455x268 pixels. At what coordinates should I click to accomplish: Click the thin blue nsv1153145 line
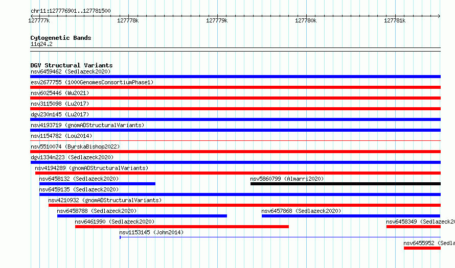click(280, 237)
